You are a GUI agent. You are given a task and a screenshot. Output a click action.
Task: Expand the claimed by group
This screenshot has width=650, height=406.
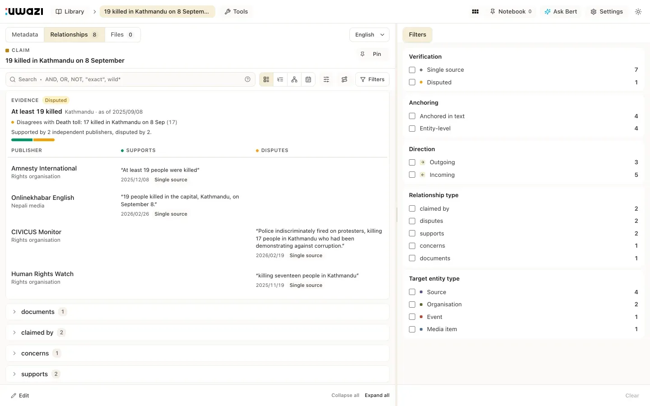coord(197,332)
